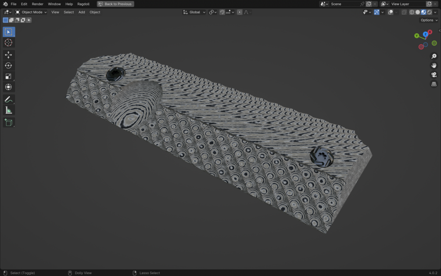
Task: Open viewport shading options dropdown arrow
Action: point(435,12)
